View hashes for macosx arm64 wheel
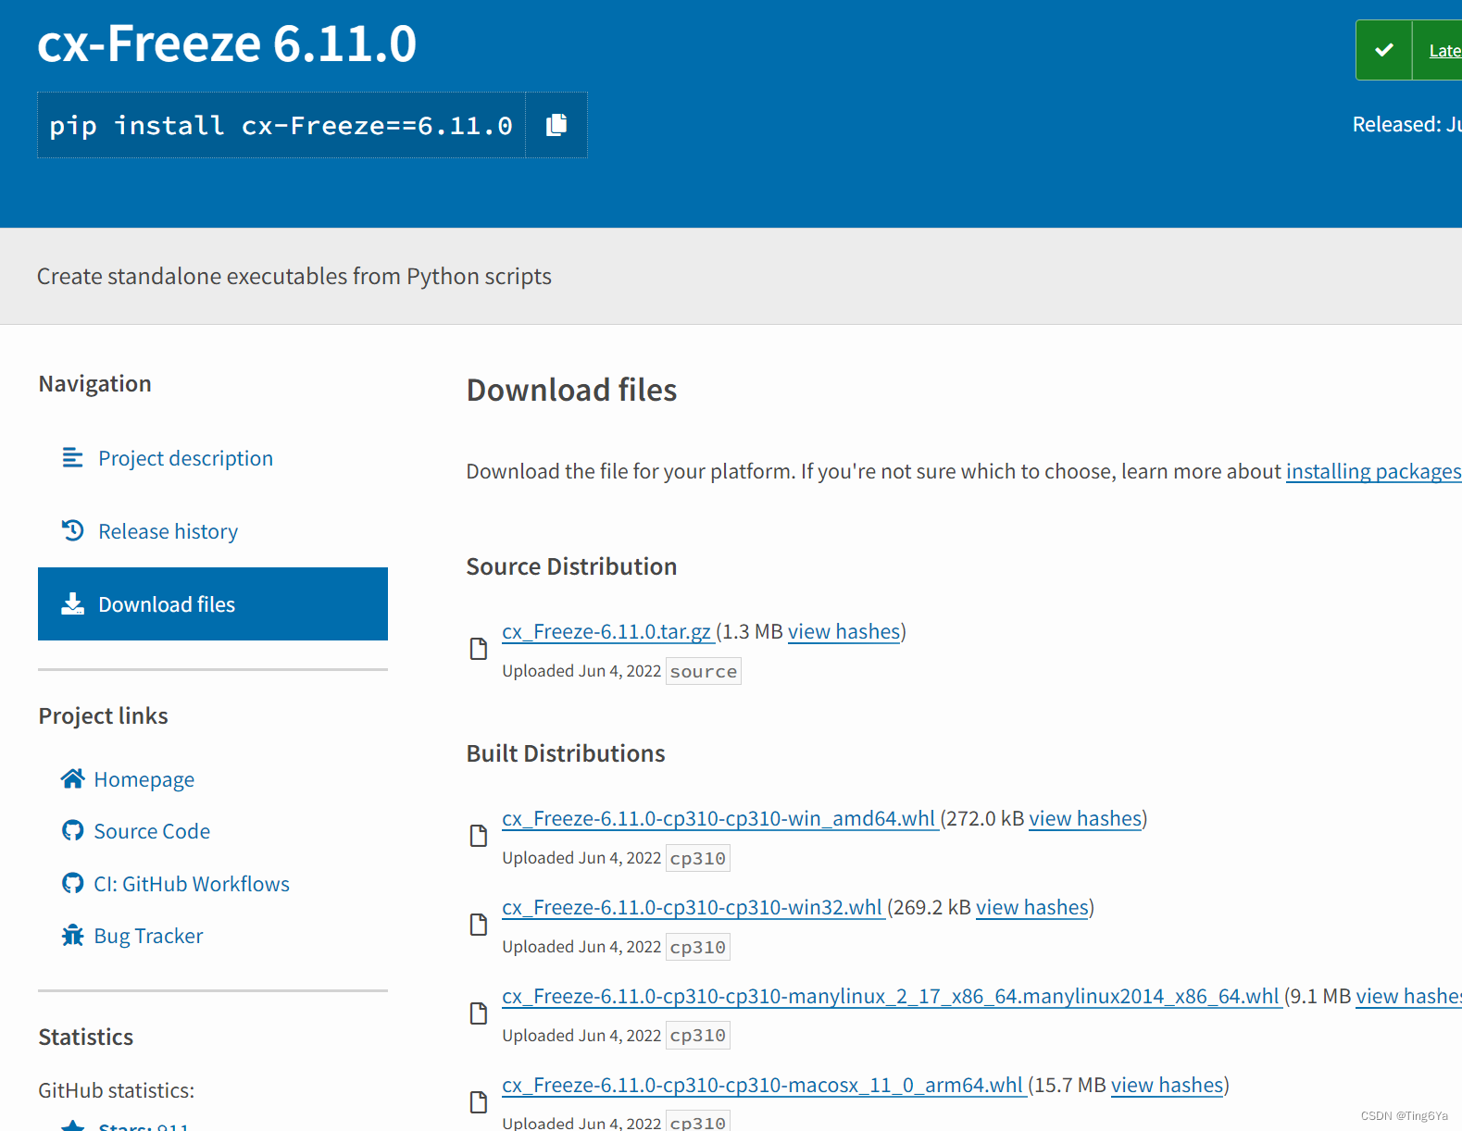 (1168, 1085)
